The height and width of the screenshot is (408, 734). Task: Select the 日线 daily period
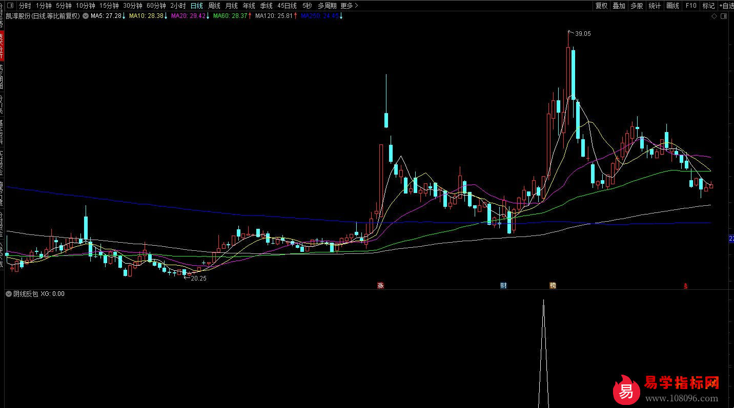pos(196,6)
